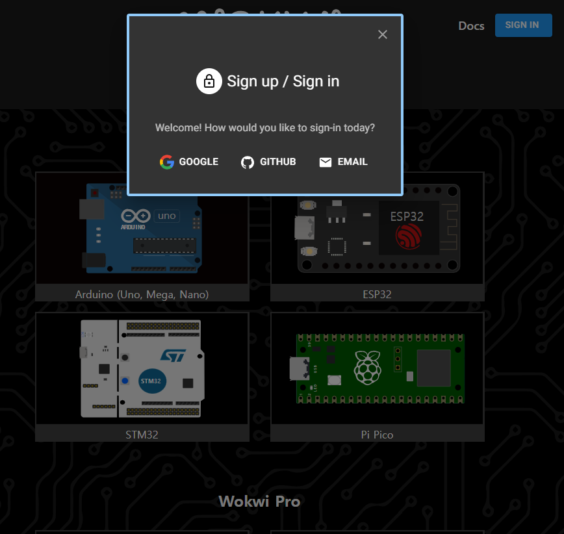Choose the Email sign-in option

(x=343, y=162)
